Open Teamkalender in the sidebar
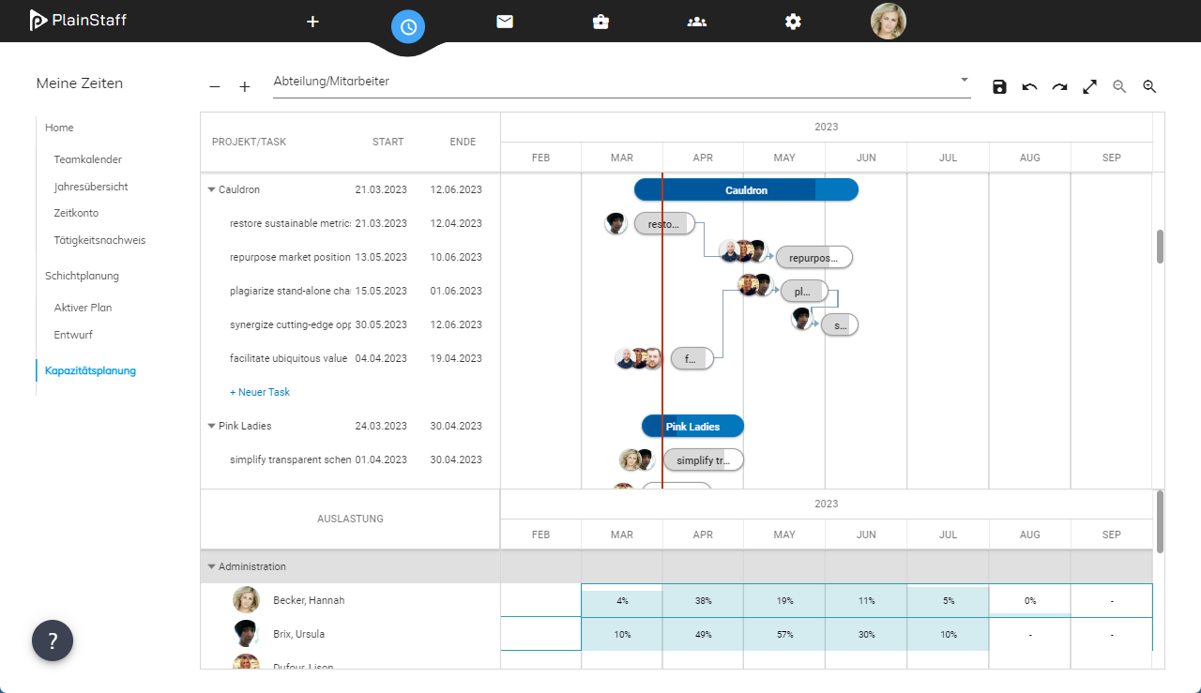Viewport: 1201px width, 693px height. coord(87,159)
